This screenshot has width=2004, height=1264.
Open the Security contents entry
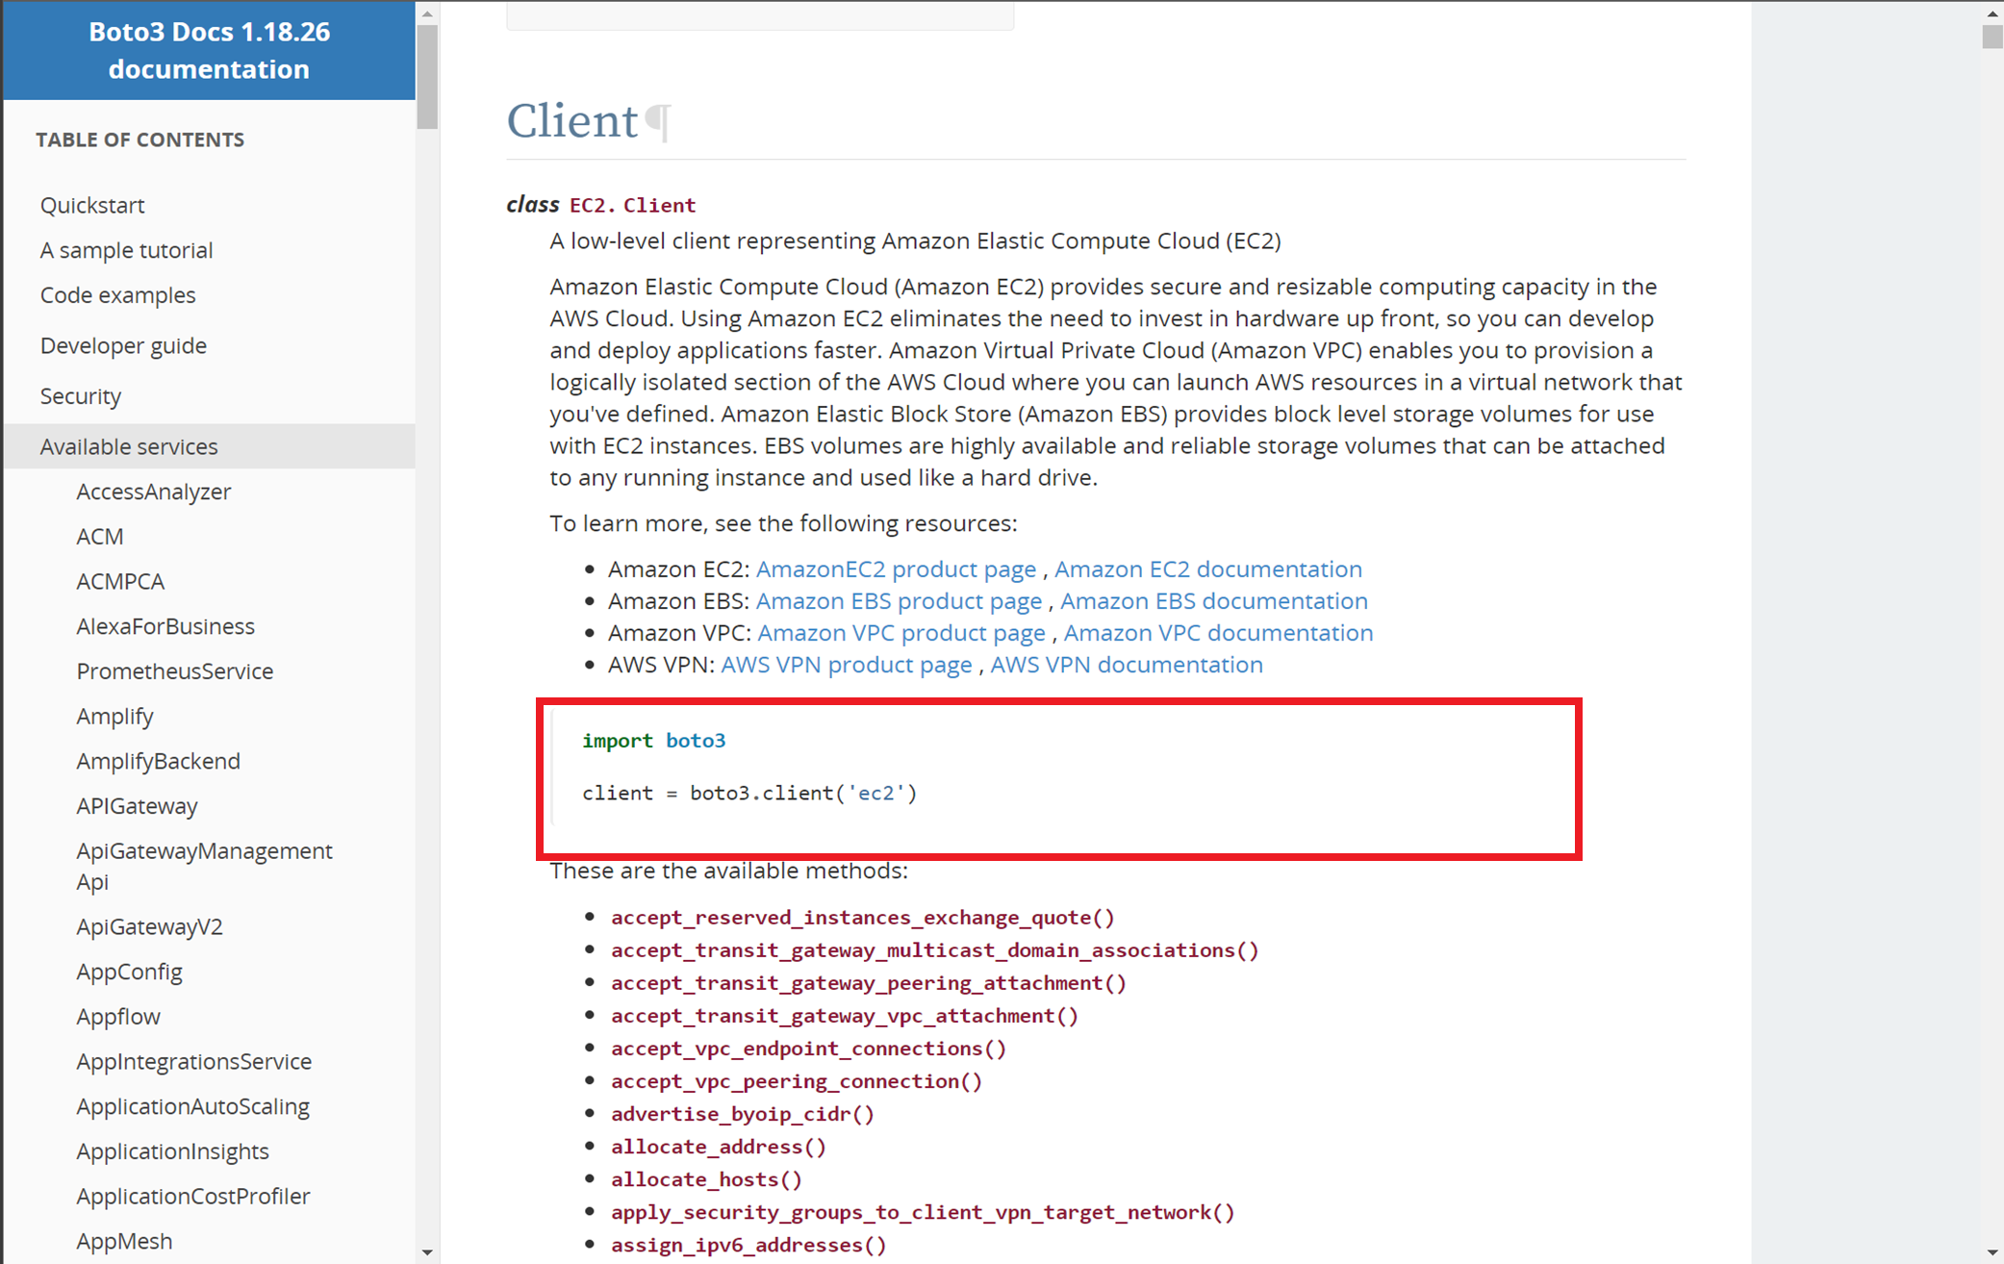81,396
